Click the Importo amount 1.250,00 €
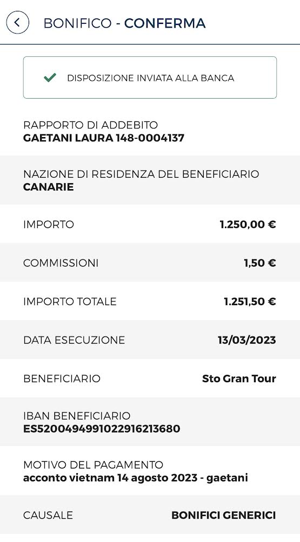 (x=248, y=225)
